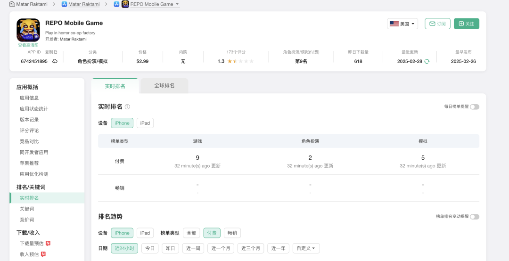This screenshot has height=261, width=509.
Task: Click the 付费 模拟 rank value 5
Action: point(423,158)
